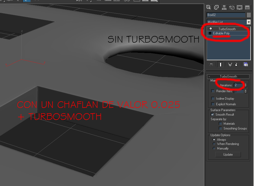Switch to the Modify panel tab

tap(216, 7)
